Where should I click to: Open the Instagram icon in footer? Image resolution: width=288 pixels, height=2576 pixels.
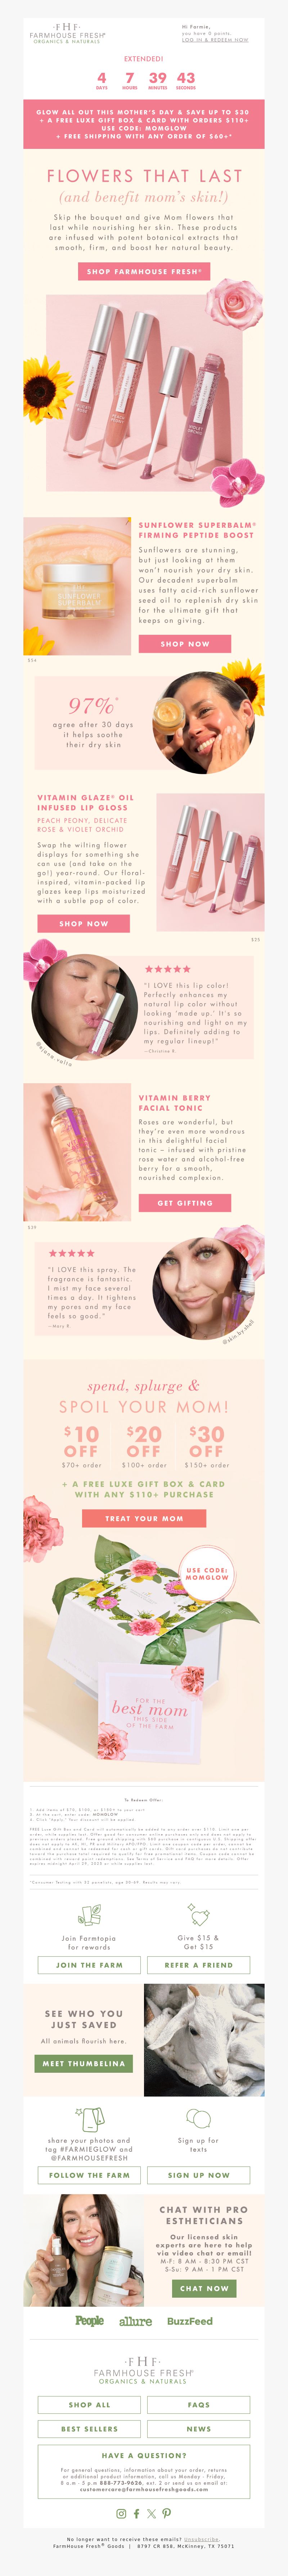click(121, 2513)
